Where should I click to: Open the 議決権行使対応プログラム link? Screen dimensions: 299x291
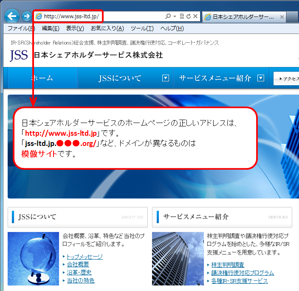(243, 273)
